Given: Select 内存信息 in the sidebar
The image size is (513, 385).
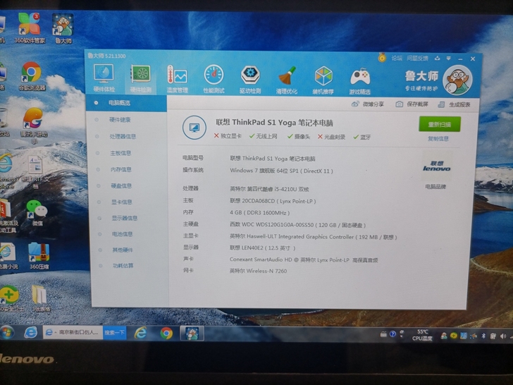Looking at the screenshot, I should [120, 169].
